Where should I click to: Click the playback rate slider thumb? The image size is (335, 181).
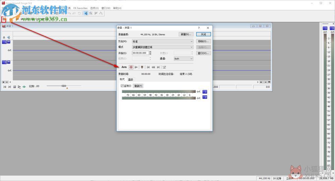pyautogui.click(x=64, y=86)
